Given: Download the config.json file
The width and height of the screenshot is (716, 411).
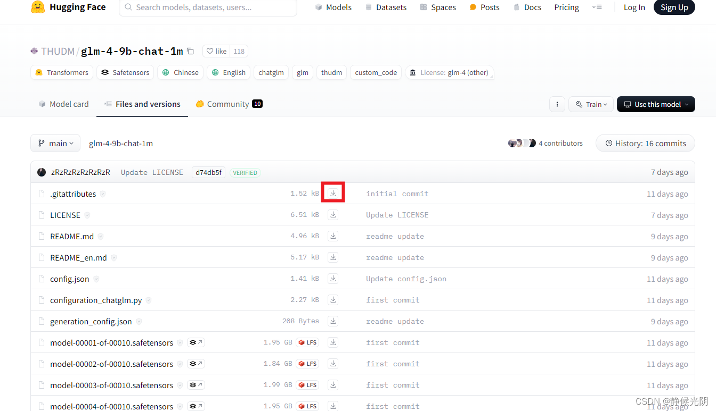Looking at the screenshot, I should pos(333,279).
